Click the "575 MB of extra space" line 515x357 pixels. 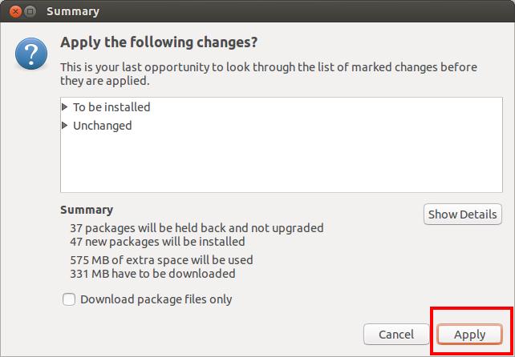161,259
